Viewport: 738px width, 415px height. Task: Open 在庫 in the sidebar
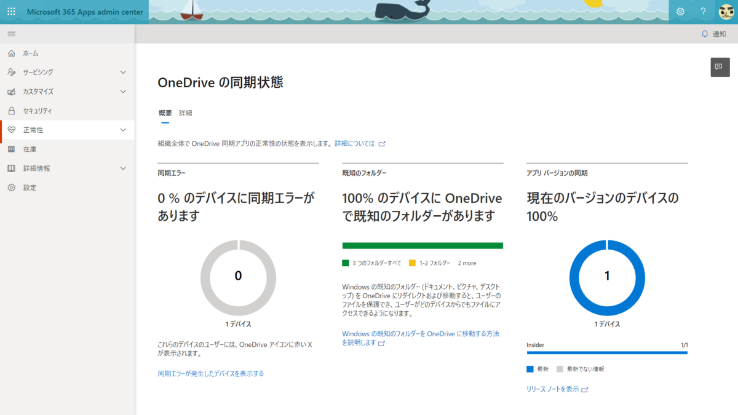point(68,149)
